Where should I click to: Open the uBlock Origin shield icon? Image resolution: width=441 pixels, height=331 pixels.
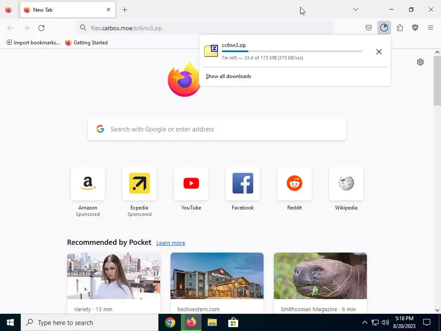pyautogui.click(x=415, y=28)
